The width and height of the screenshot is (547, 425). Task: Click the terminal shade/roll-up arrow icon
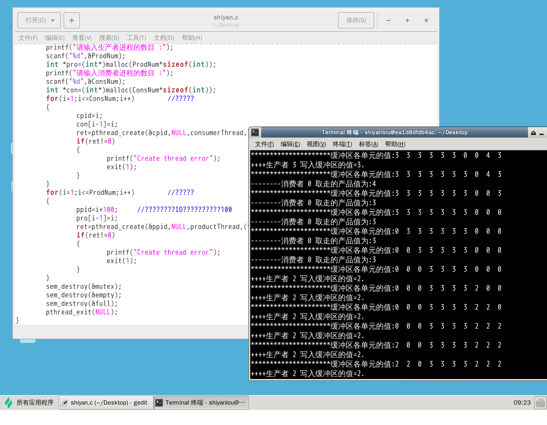pos(533,132)
